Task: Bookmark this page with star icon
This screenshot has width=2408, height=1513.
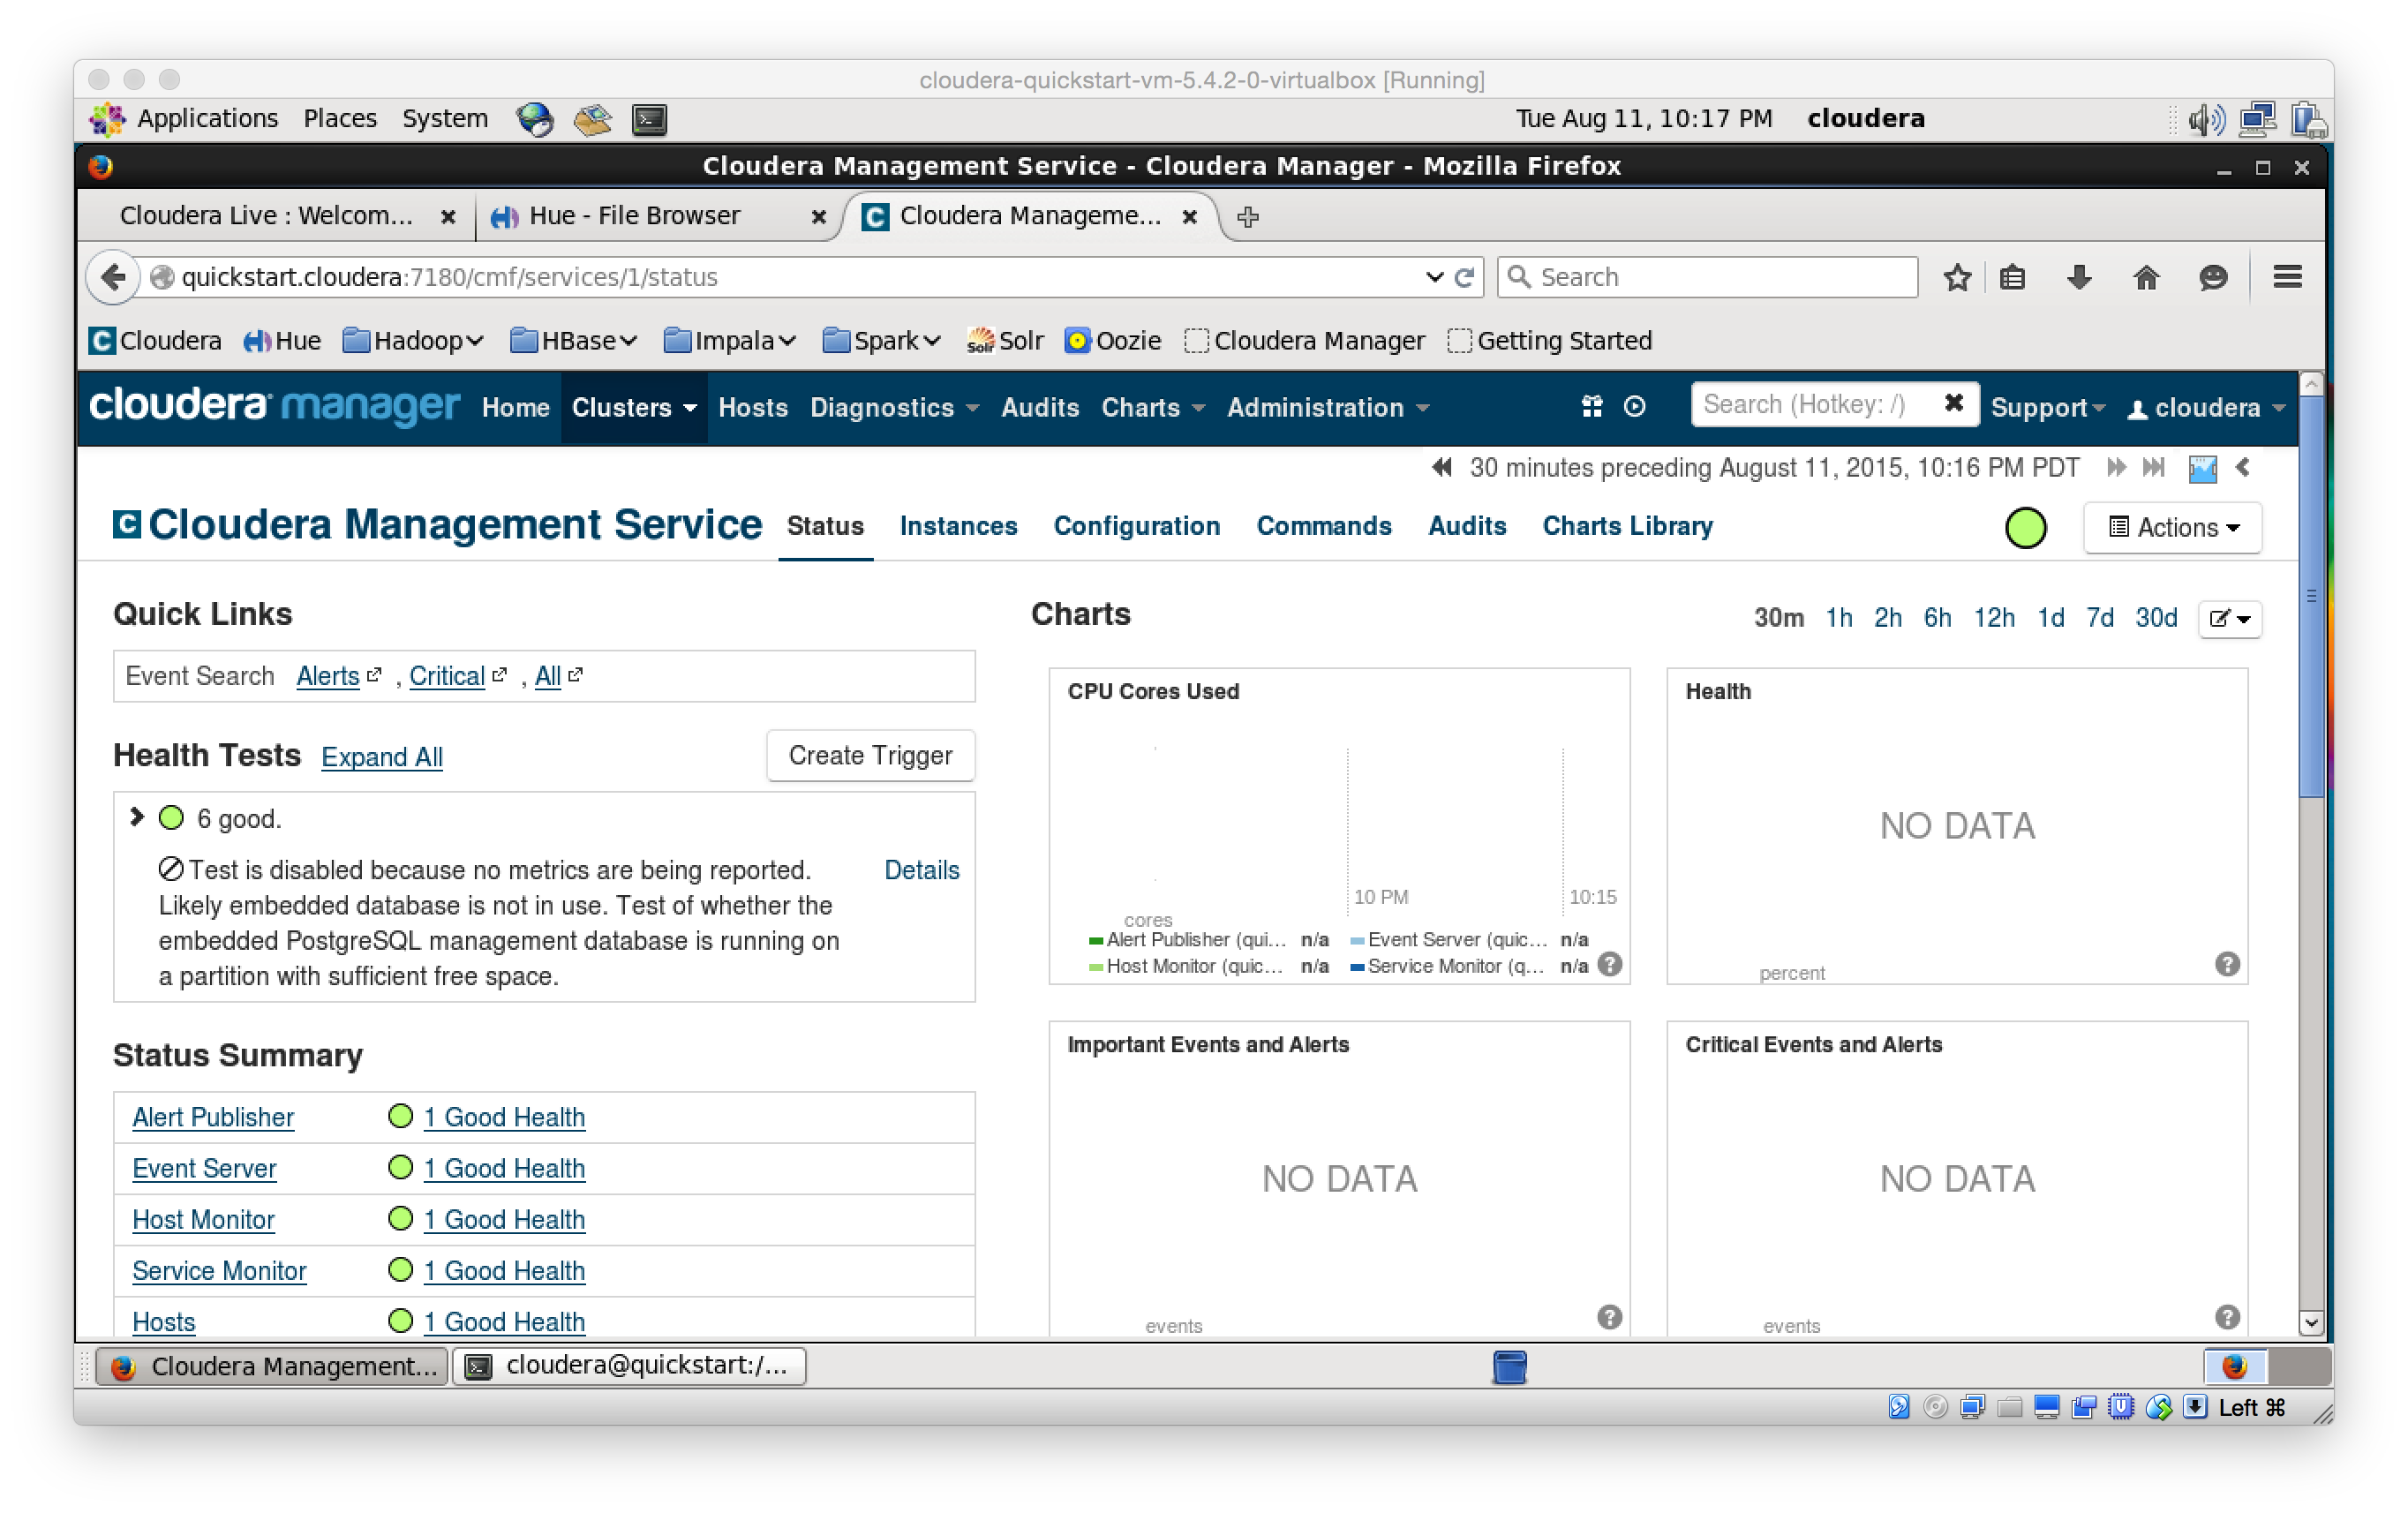Action: tap(1957, 277)
